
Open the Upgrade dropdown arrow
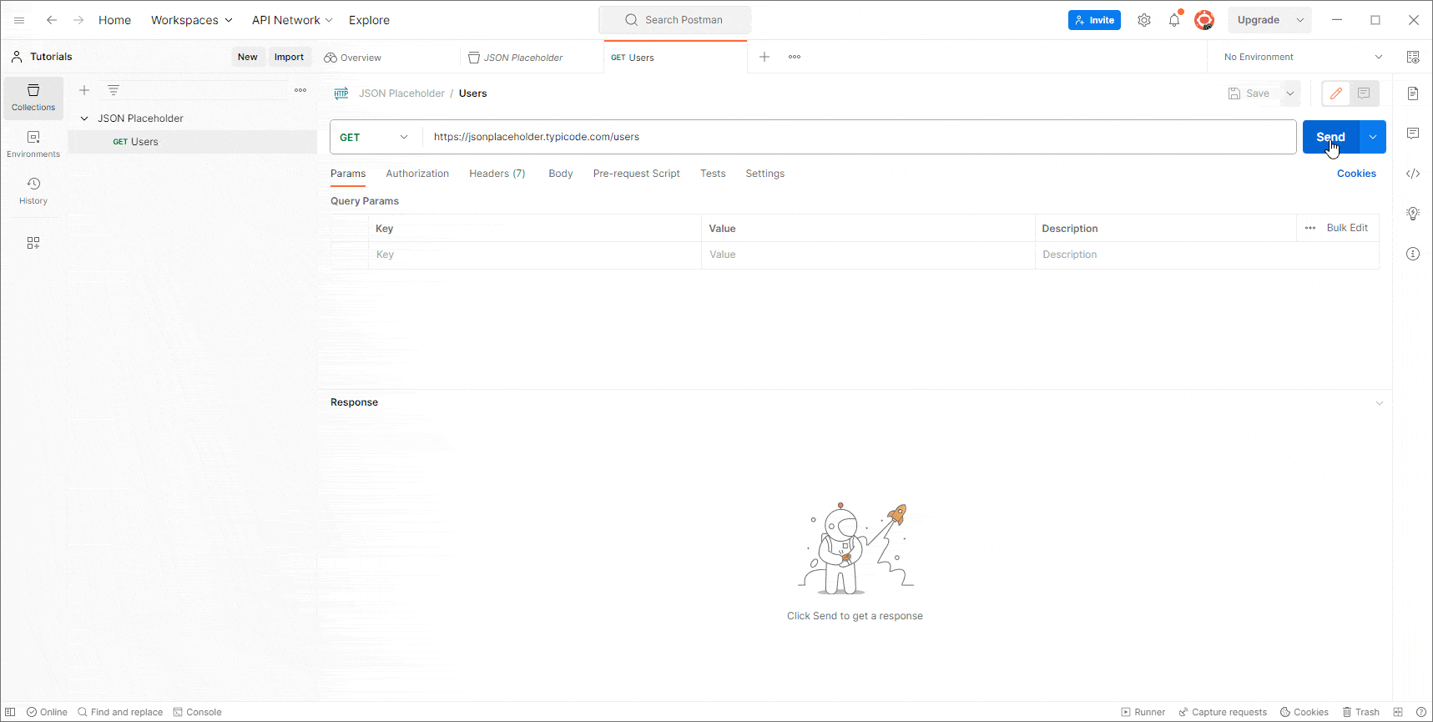[x=1300, y=20]
